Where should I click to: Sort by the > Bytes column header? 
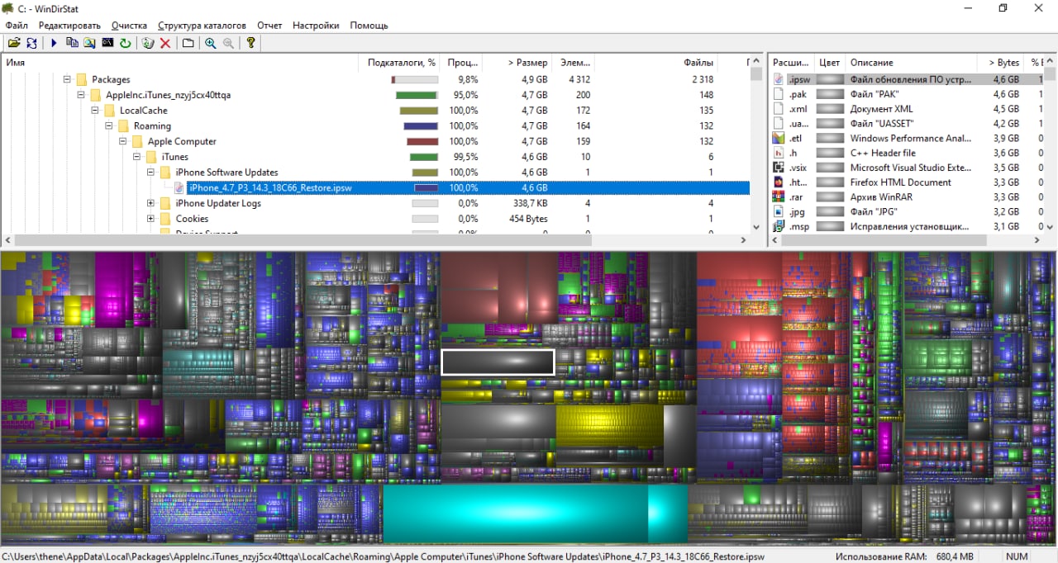[x=1002, y=63]
